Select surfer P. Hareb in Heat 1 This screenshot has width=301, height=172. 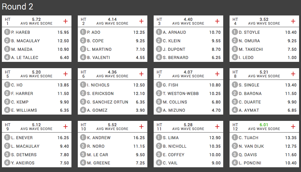21,32
